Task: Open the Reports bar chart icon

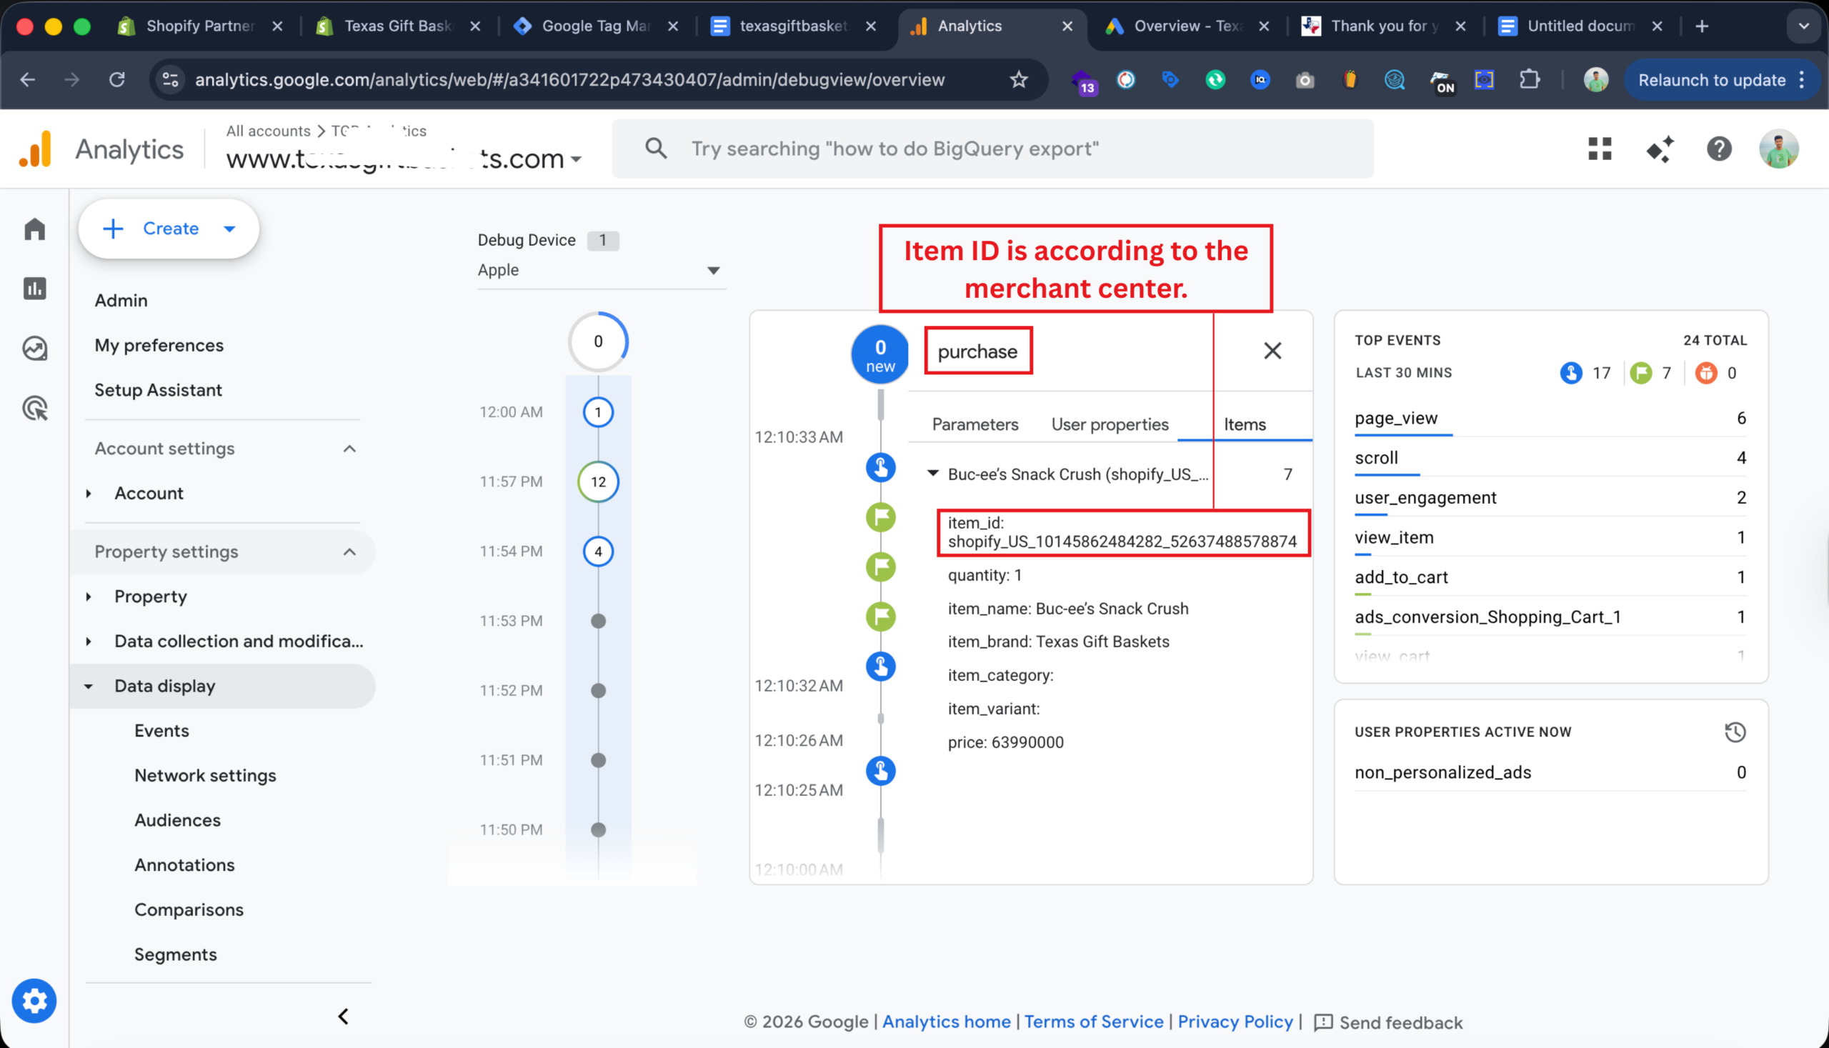Action: pyautogui.click(x=34, y=289)
